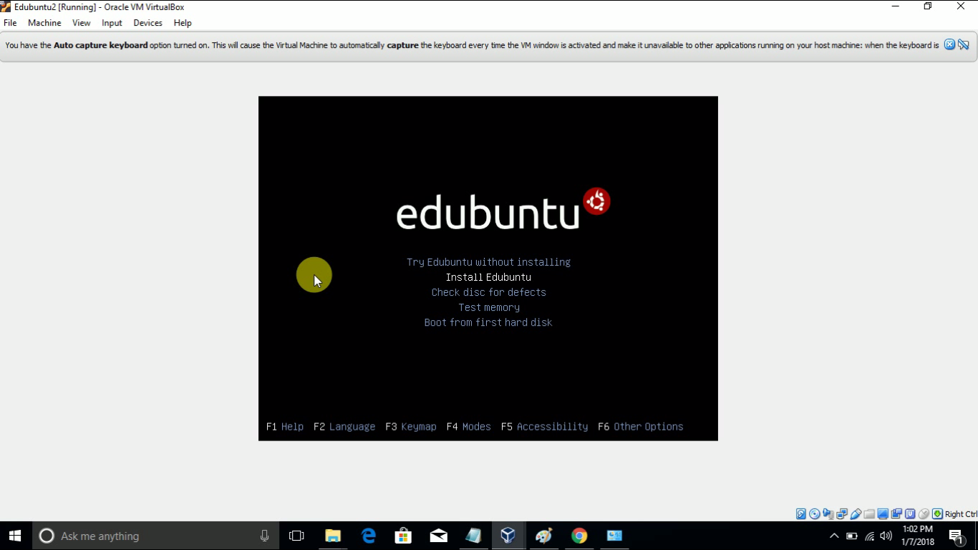Open File Explorer from the taskbar
This screenshot has width=978, height=550.
pos(333,536)
